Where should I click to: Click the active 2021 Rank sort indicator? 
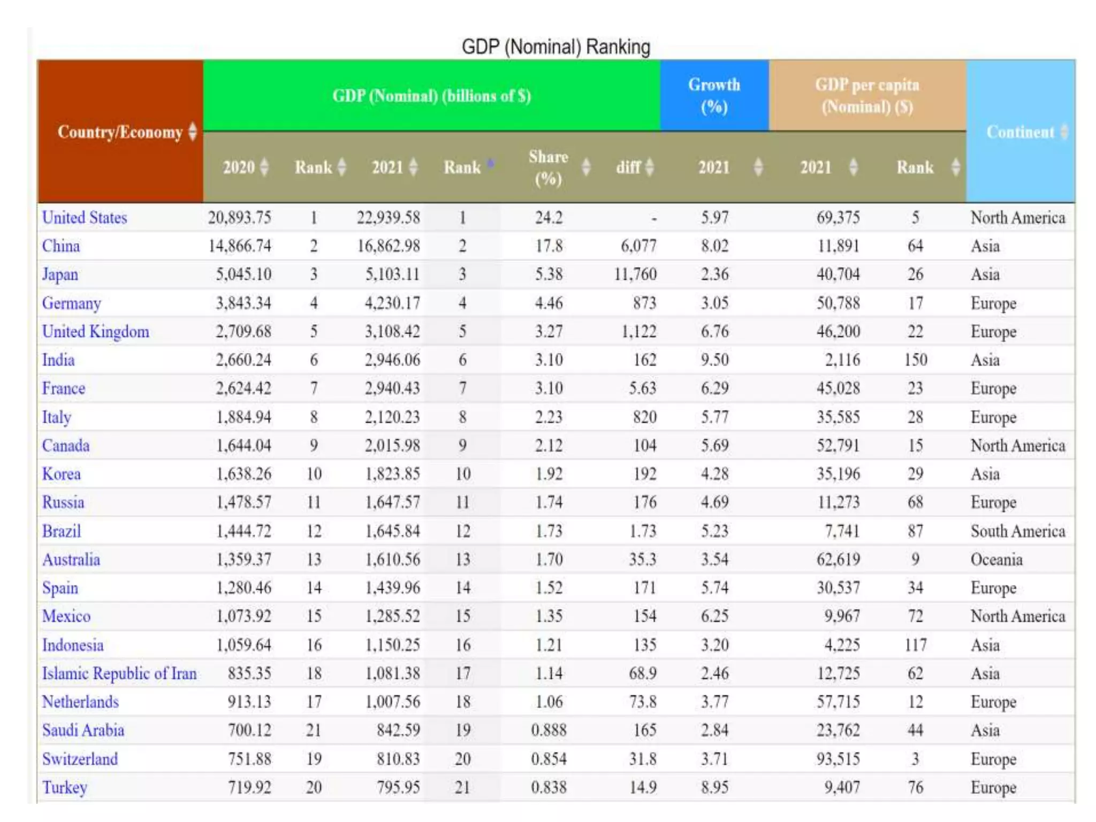(x=490, y=163)
